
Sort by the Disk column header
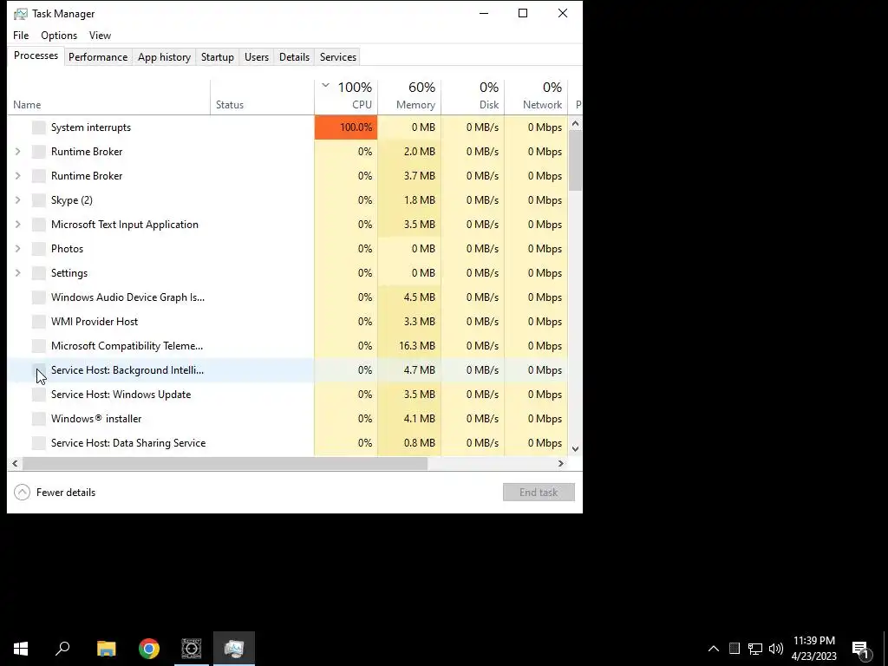473,96
